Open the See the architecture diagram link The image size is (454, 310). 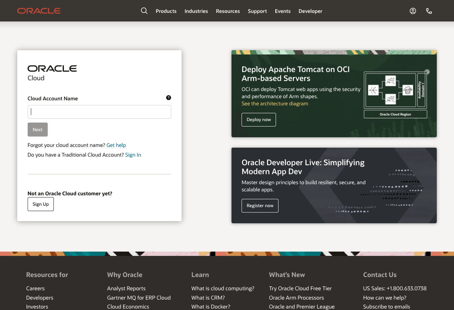(x=275, y=104)
